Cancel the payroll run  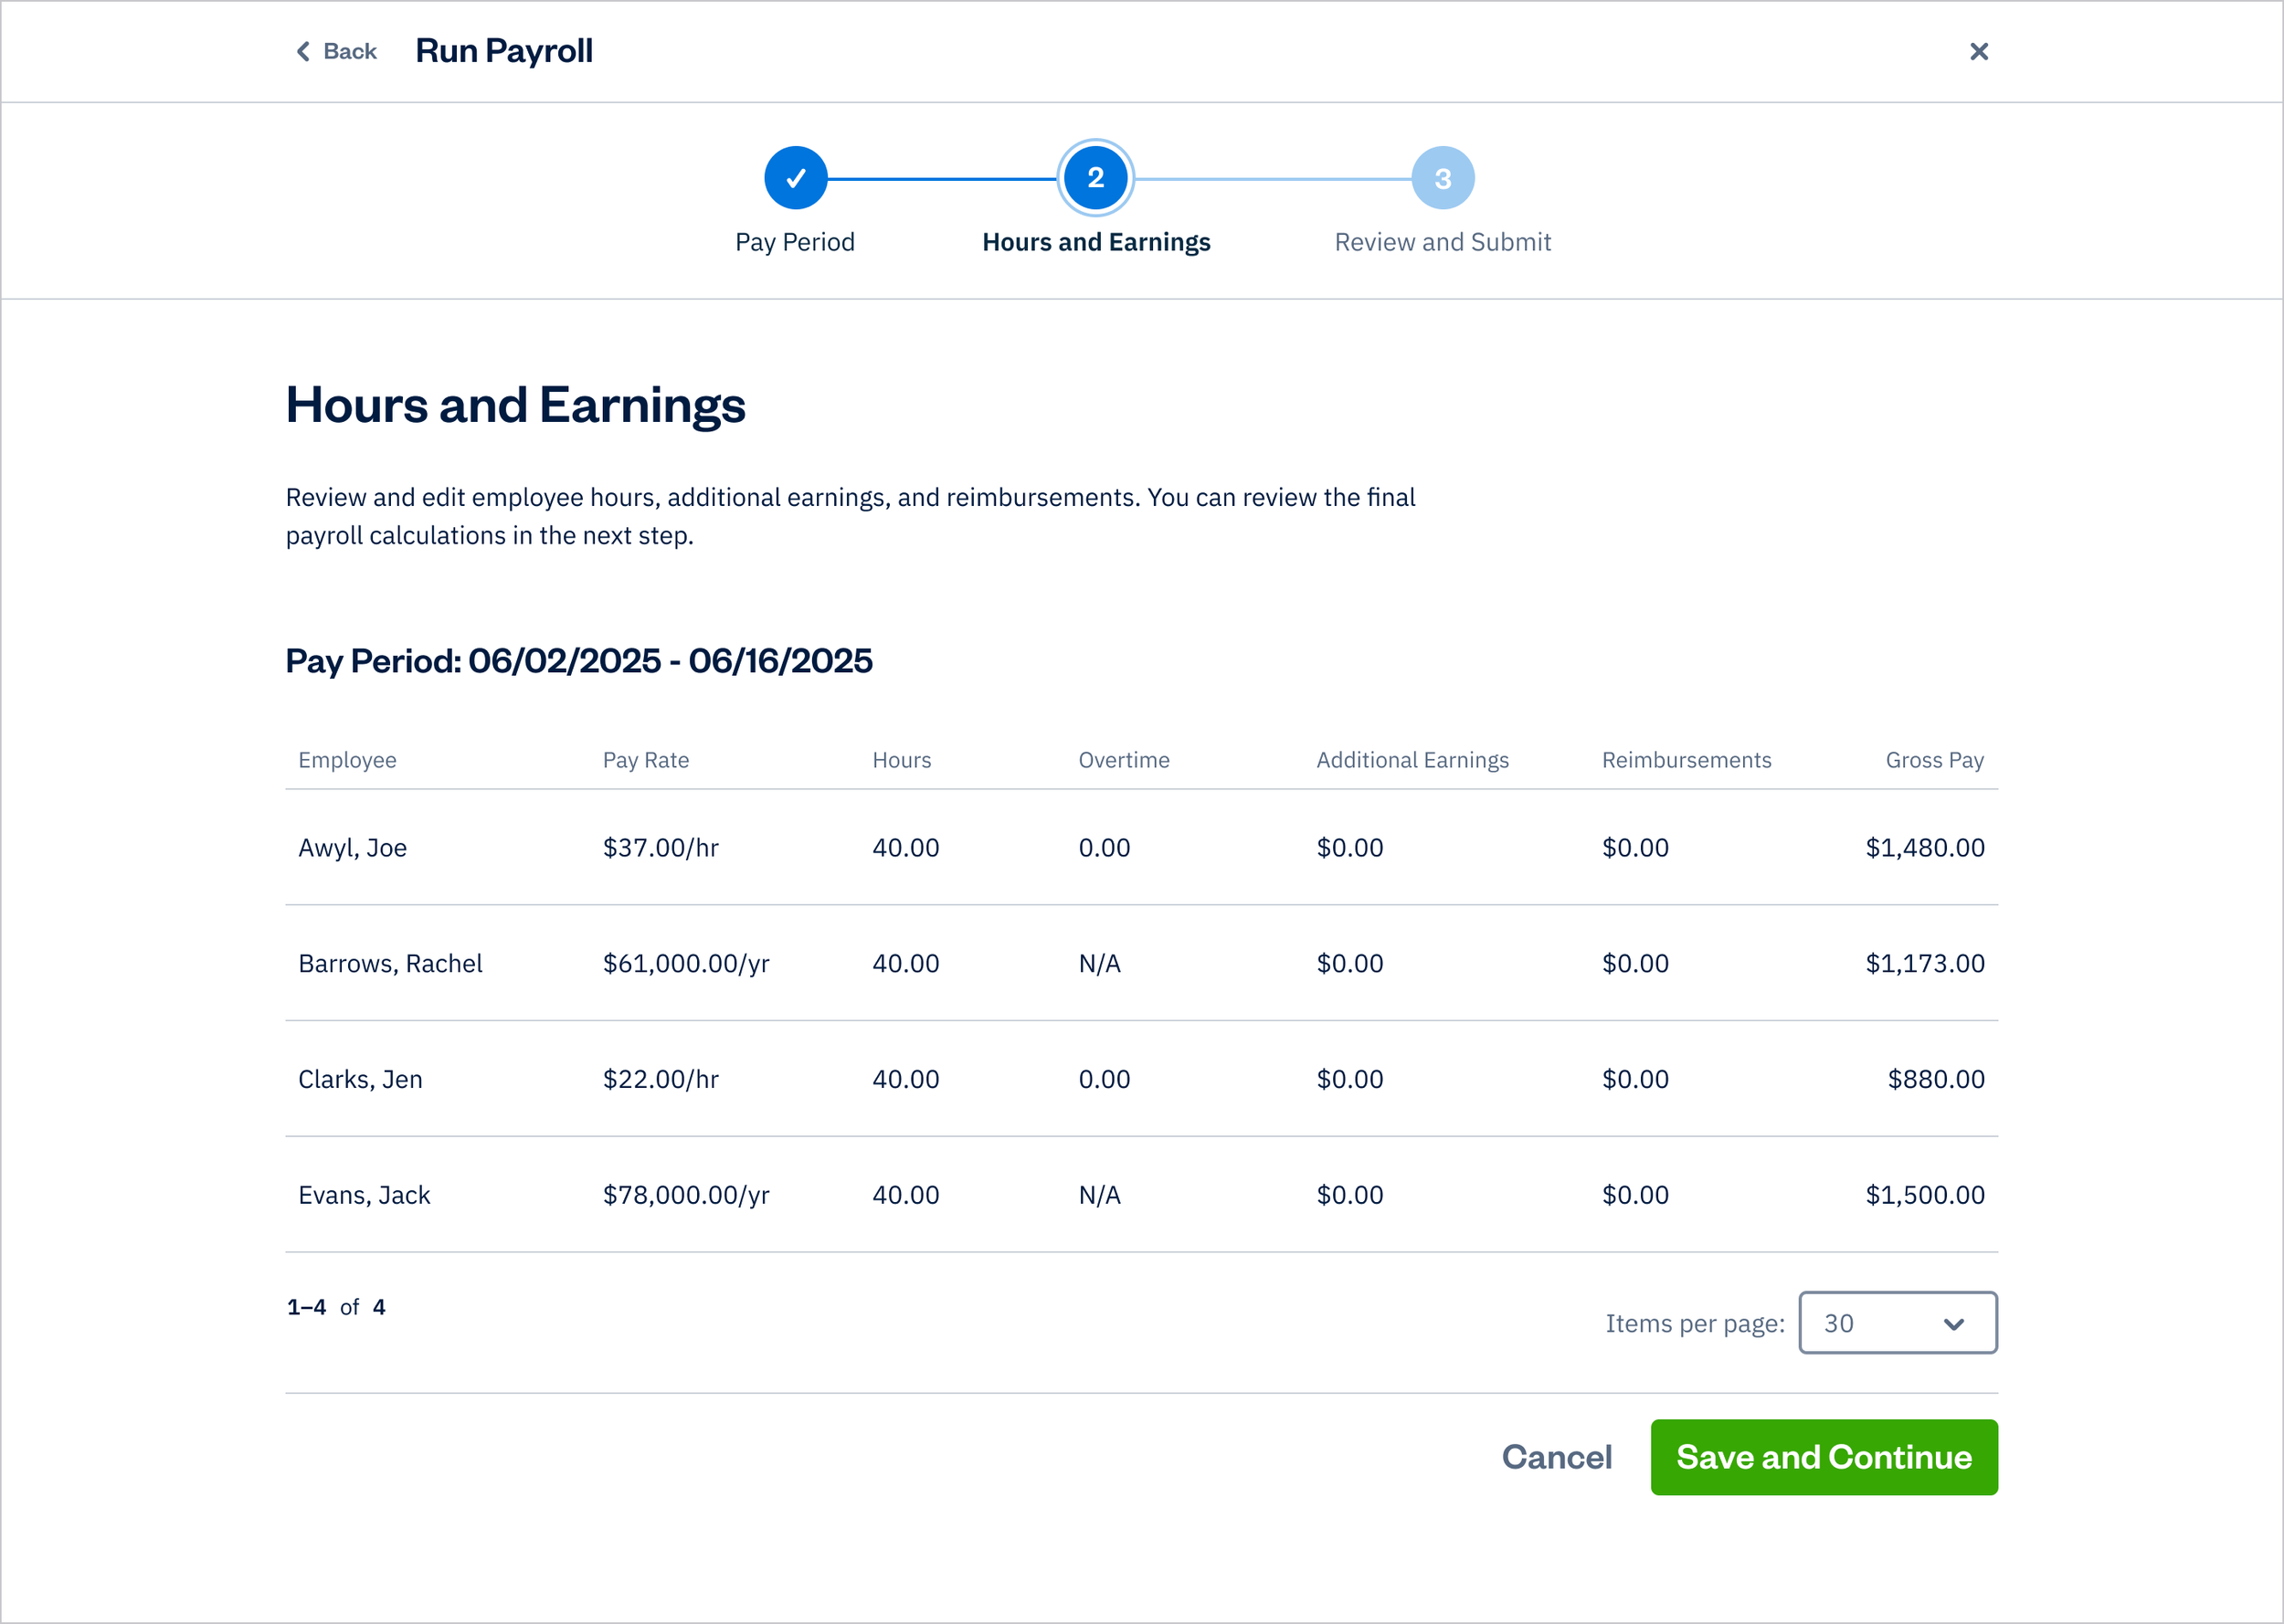pyautogui.click(x=1556, y=1457)
